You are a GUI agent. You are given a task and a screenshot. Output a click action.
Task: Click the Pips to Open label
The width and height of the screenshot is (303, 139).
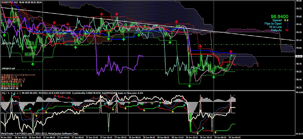coord(273,24)
